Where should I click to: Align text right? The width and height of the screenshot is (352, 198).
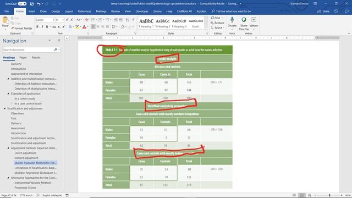click(x=103, y=27)
